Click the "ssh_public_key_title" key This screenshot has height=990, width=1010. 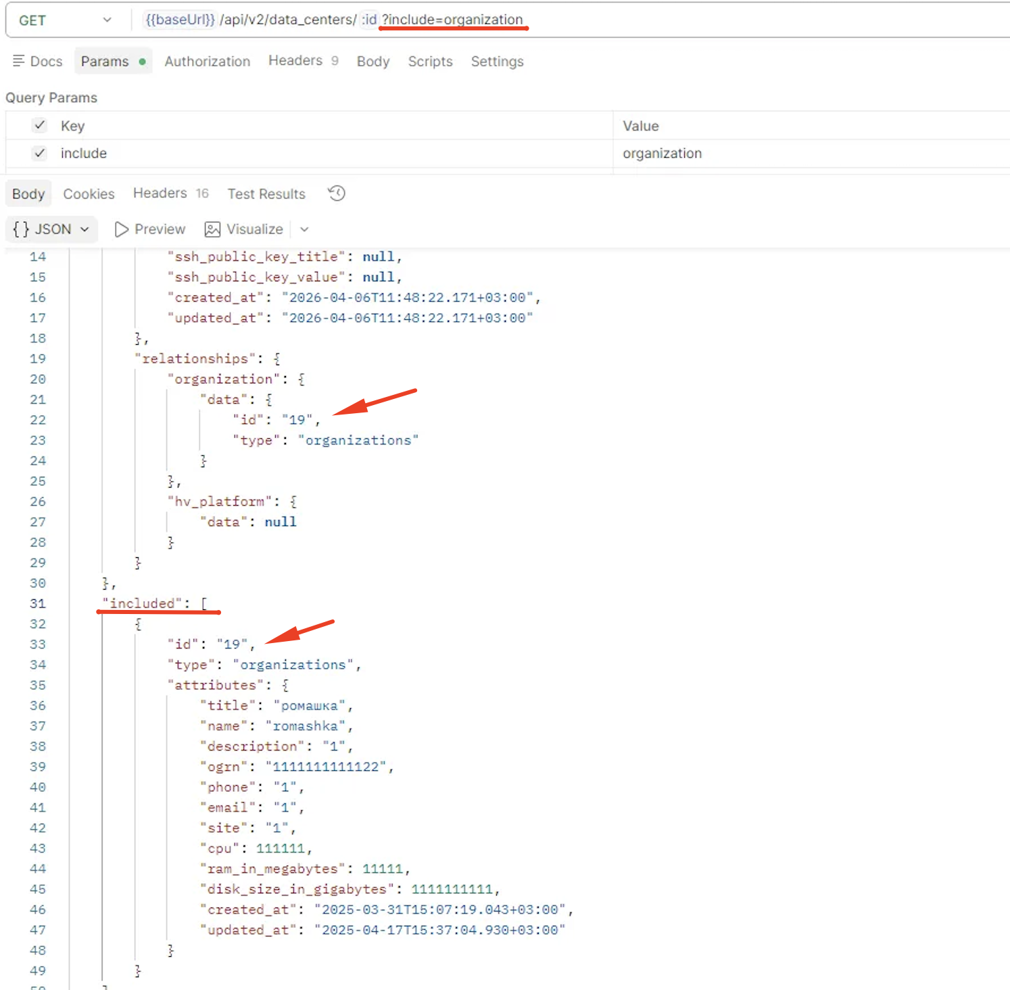[256, 256]
